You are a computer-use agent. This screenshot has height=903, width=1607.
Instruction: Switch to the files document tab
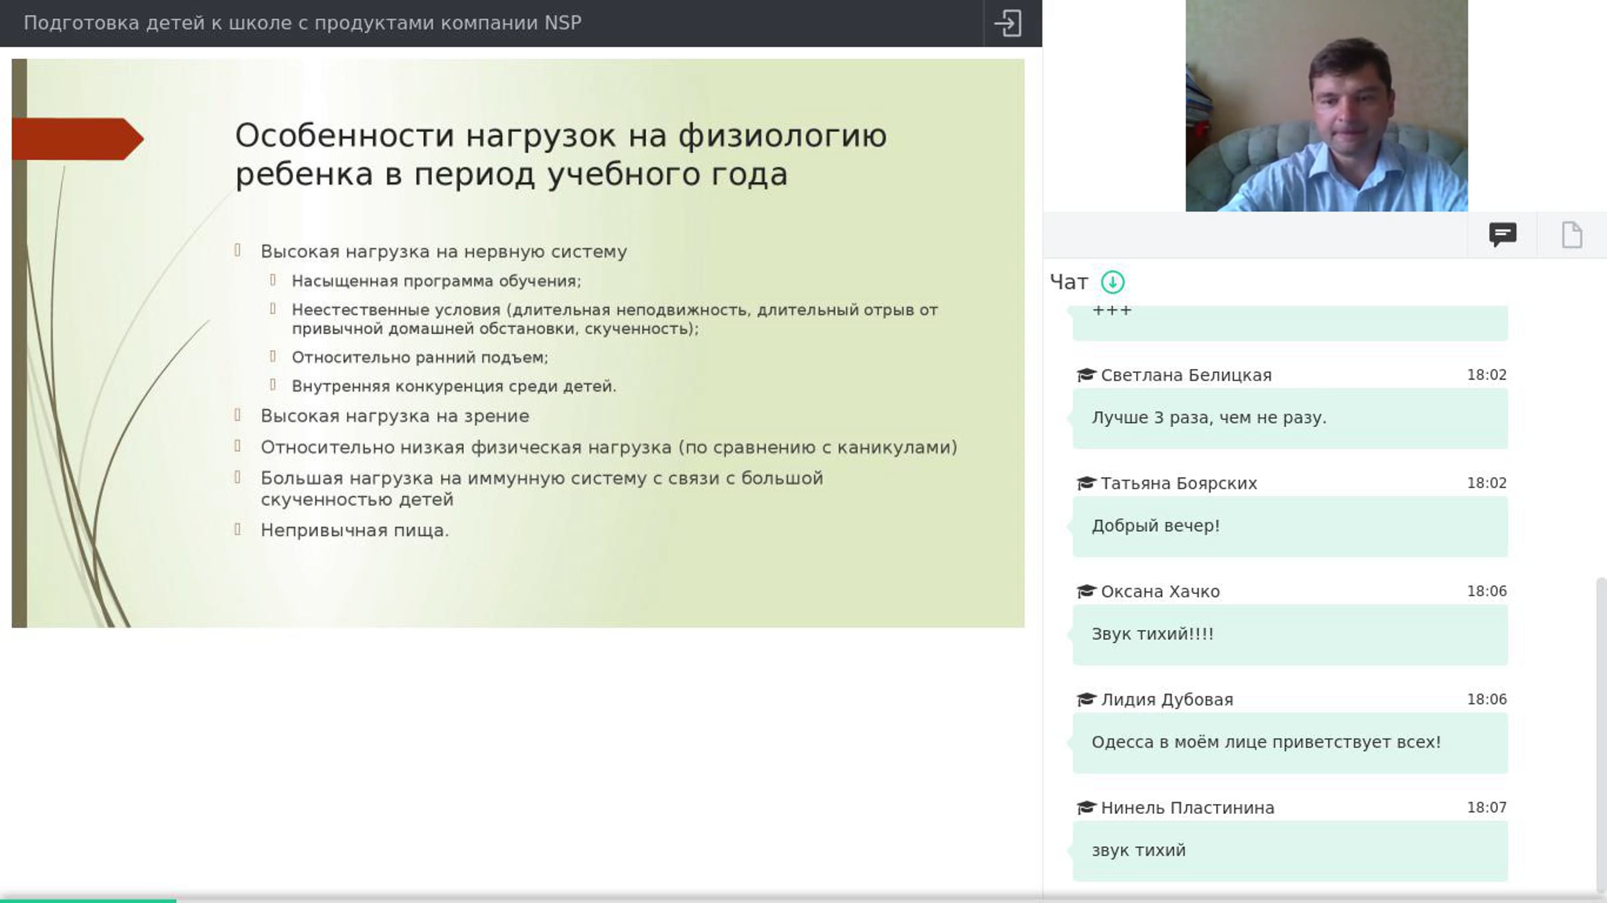tap(1572, 235)
